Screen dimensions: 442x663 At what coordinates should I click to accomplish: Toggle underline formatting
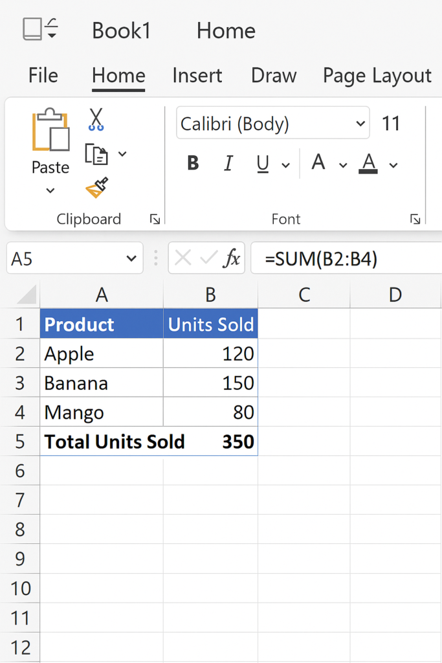pyautogui.click(x=263, y=164)
